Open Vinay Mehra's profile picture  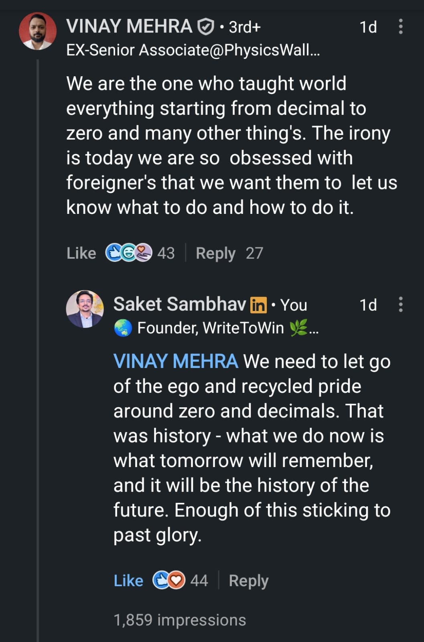pyautogui.click(x=38, y=31)
